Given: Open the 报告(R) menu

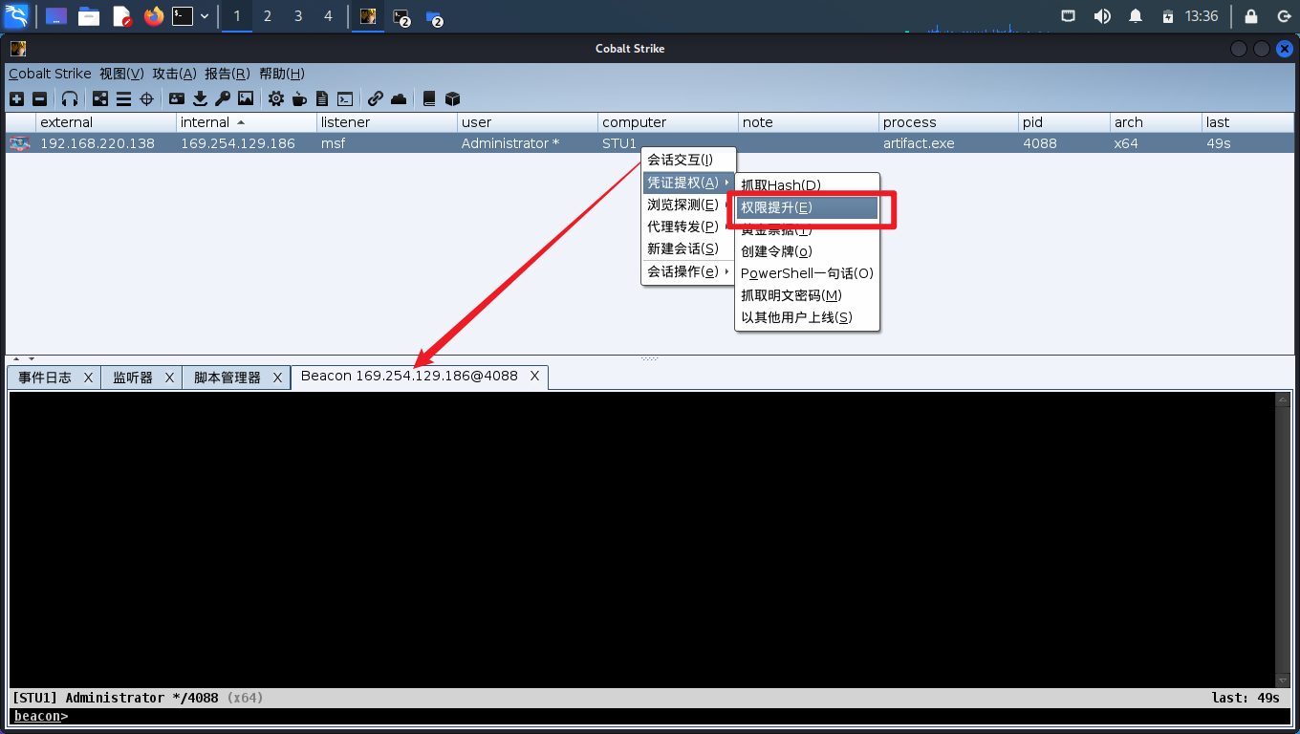Looking at the screenshot, I should [227, 74].
